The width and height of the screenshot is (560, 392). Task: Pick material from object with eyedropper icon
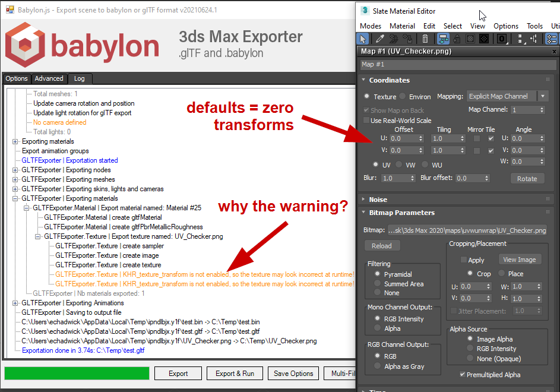pos(379,37)
